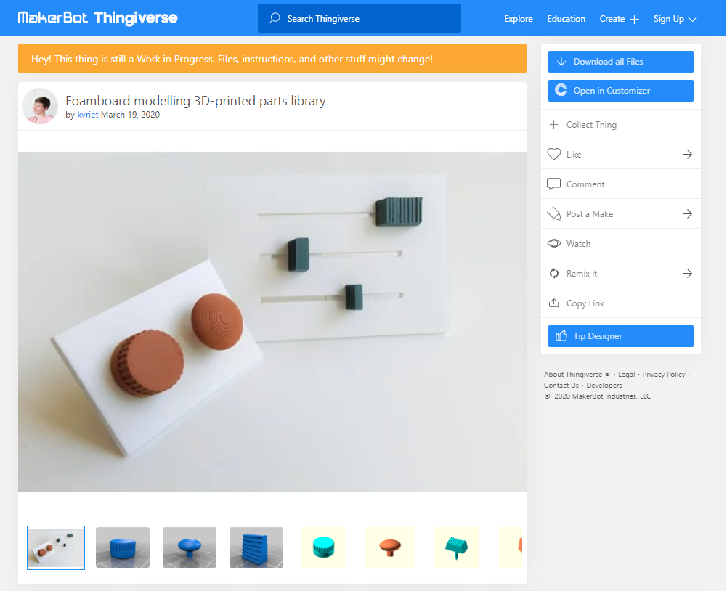Click the MakerBot Thingiverse logo

click(97, 18)
